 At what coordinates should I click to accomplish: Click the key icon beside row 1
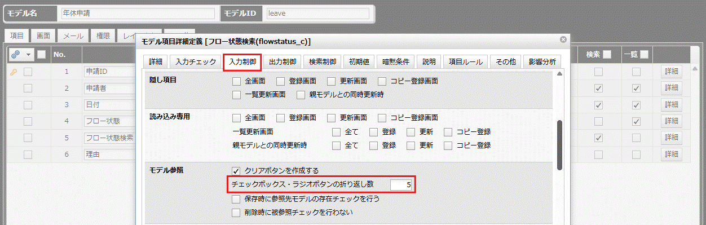point(14,72)
